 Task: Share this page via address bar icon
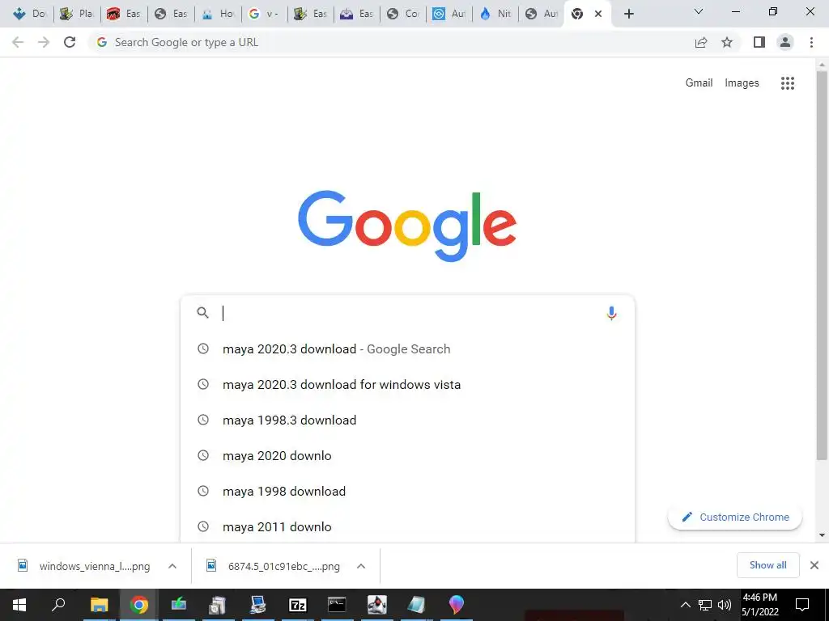pyautogui.click(x=701, y=42)
